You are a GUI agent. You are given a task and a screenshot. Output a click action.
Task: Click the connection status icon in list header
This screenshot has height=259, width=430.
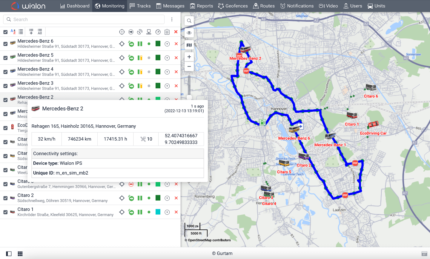[x=149, y=32]
